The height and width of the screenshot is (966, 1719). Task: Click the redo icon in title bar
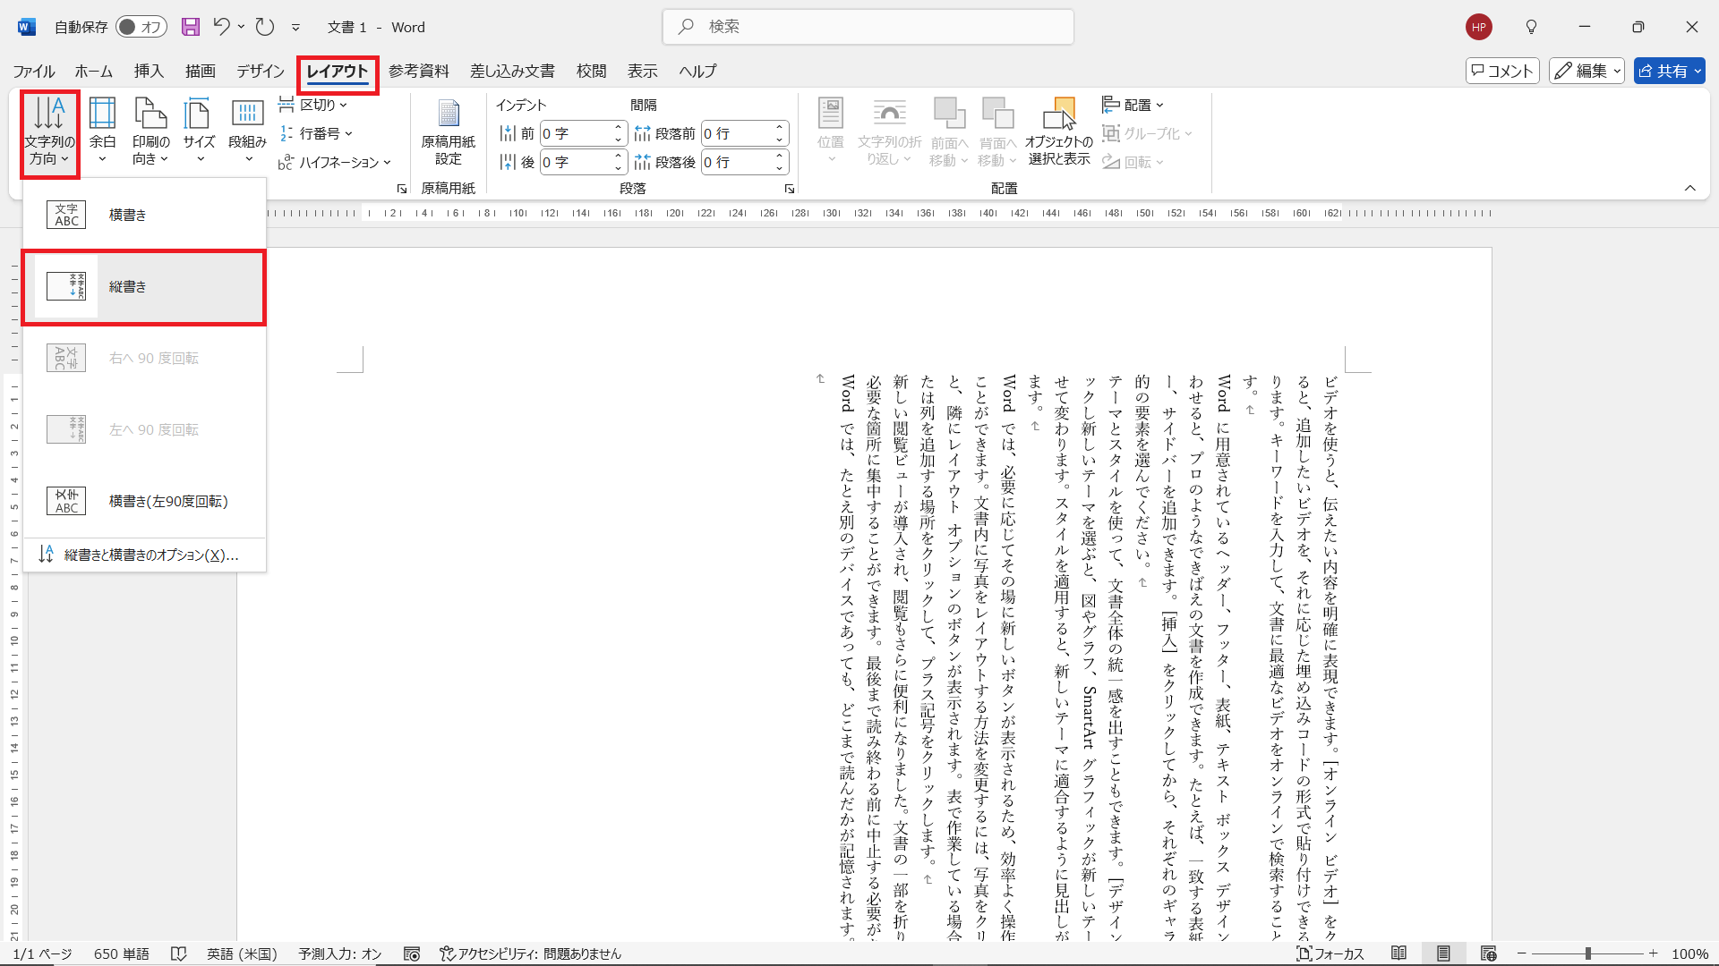(x=265, y=27)
